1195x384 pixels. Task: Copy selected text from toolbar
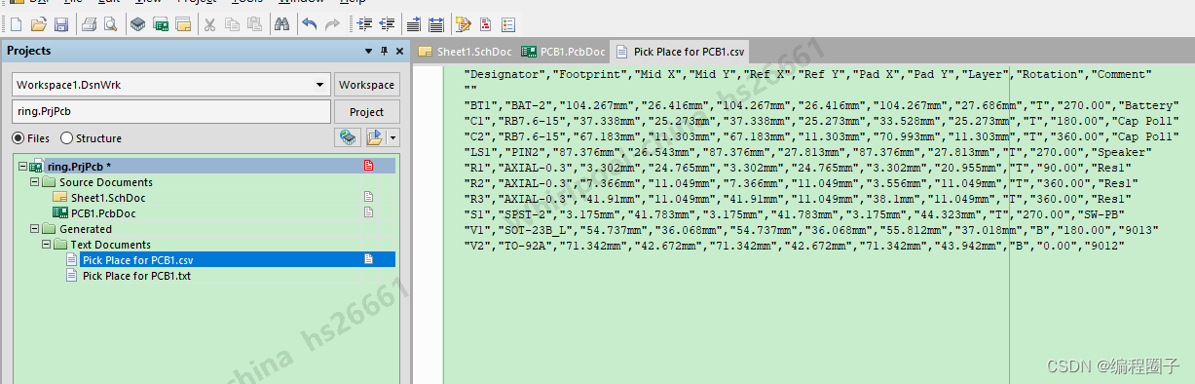233,24
